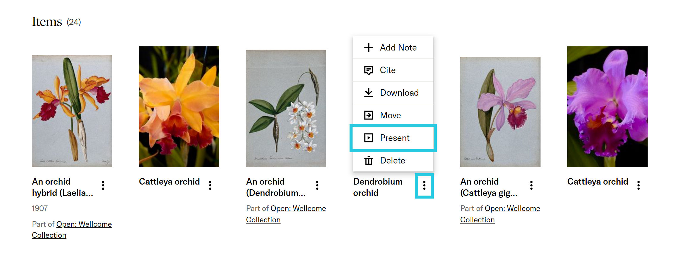Open three-dot menu for An orchid hybrid (Laelia...
Screen dimensions: 686x258
coord(103,185)
